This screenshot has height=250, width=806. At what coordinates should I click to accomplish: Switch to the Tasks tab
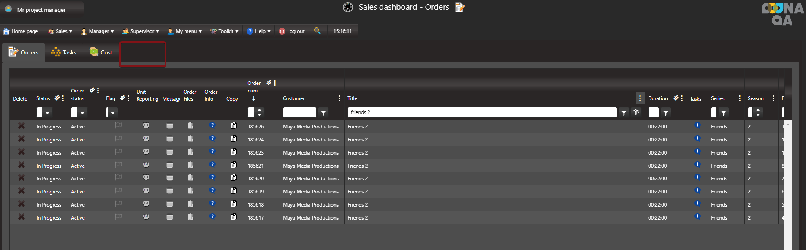(64, 52)
